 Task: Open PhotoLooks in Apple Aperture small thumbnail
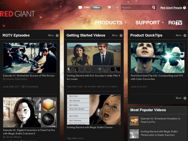click(134, 134)
